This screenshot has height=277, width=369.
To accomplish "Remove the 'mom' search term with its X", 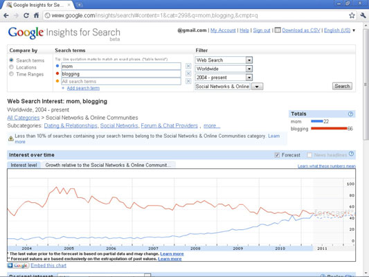I will (188, 66).
